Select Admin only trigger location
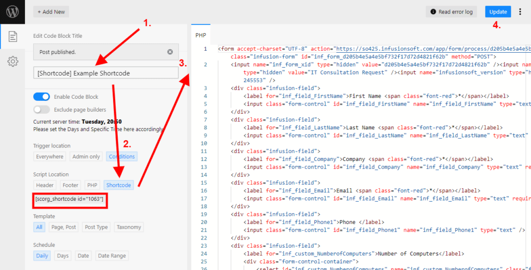The height and width of the screenshot is (270, 531). [85, 157]
